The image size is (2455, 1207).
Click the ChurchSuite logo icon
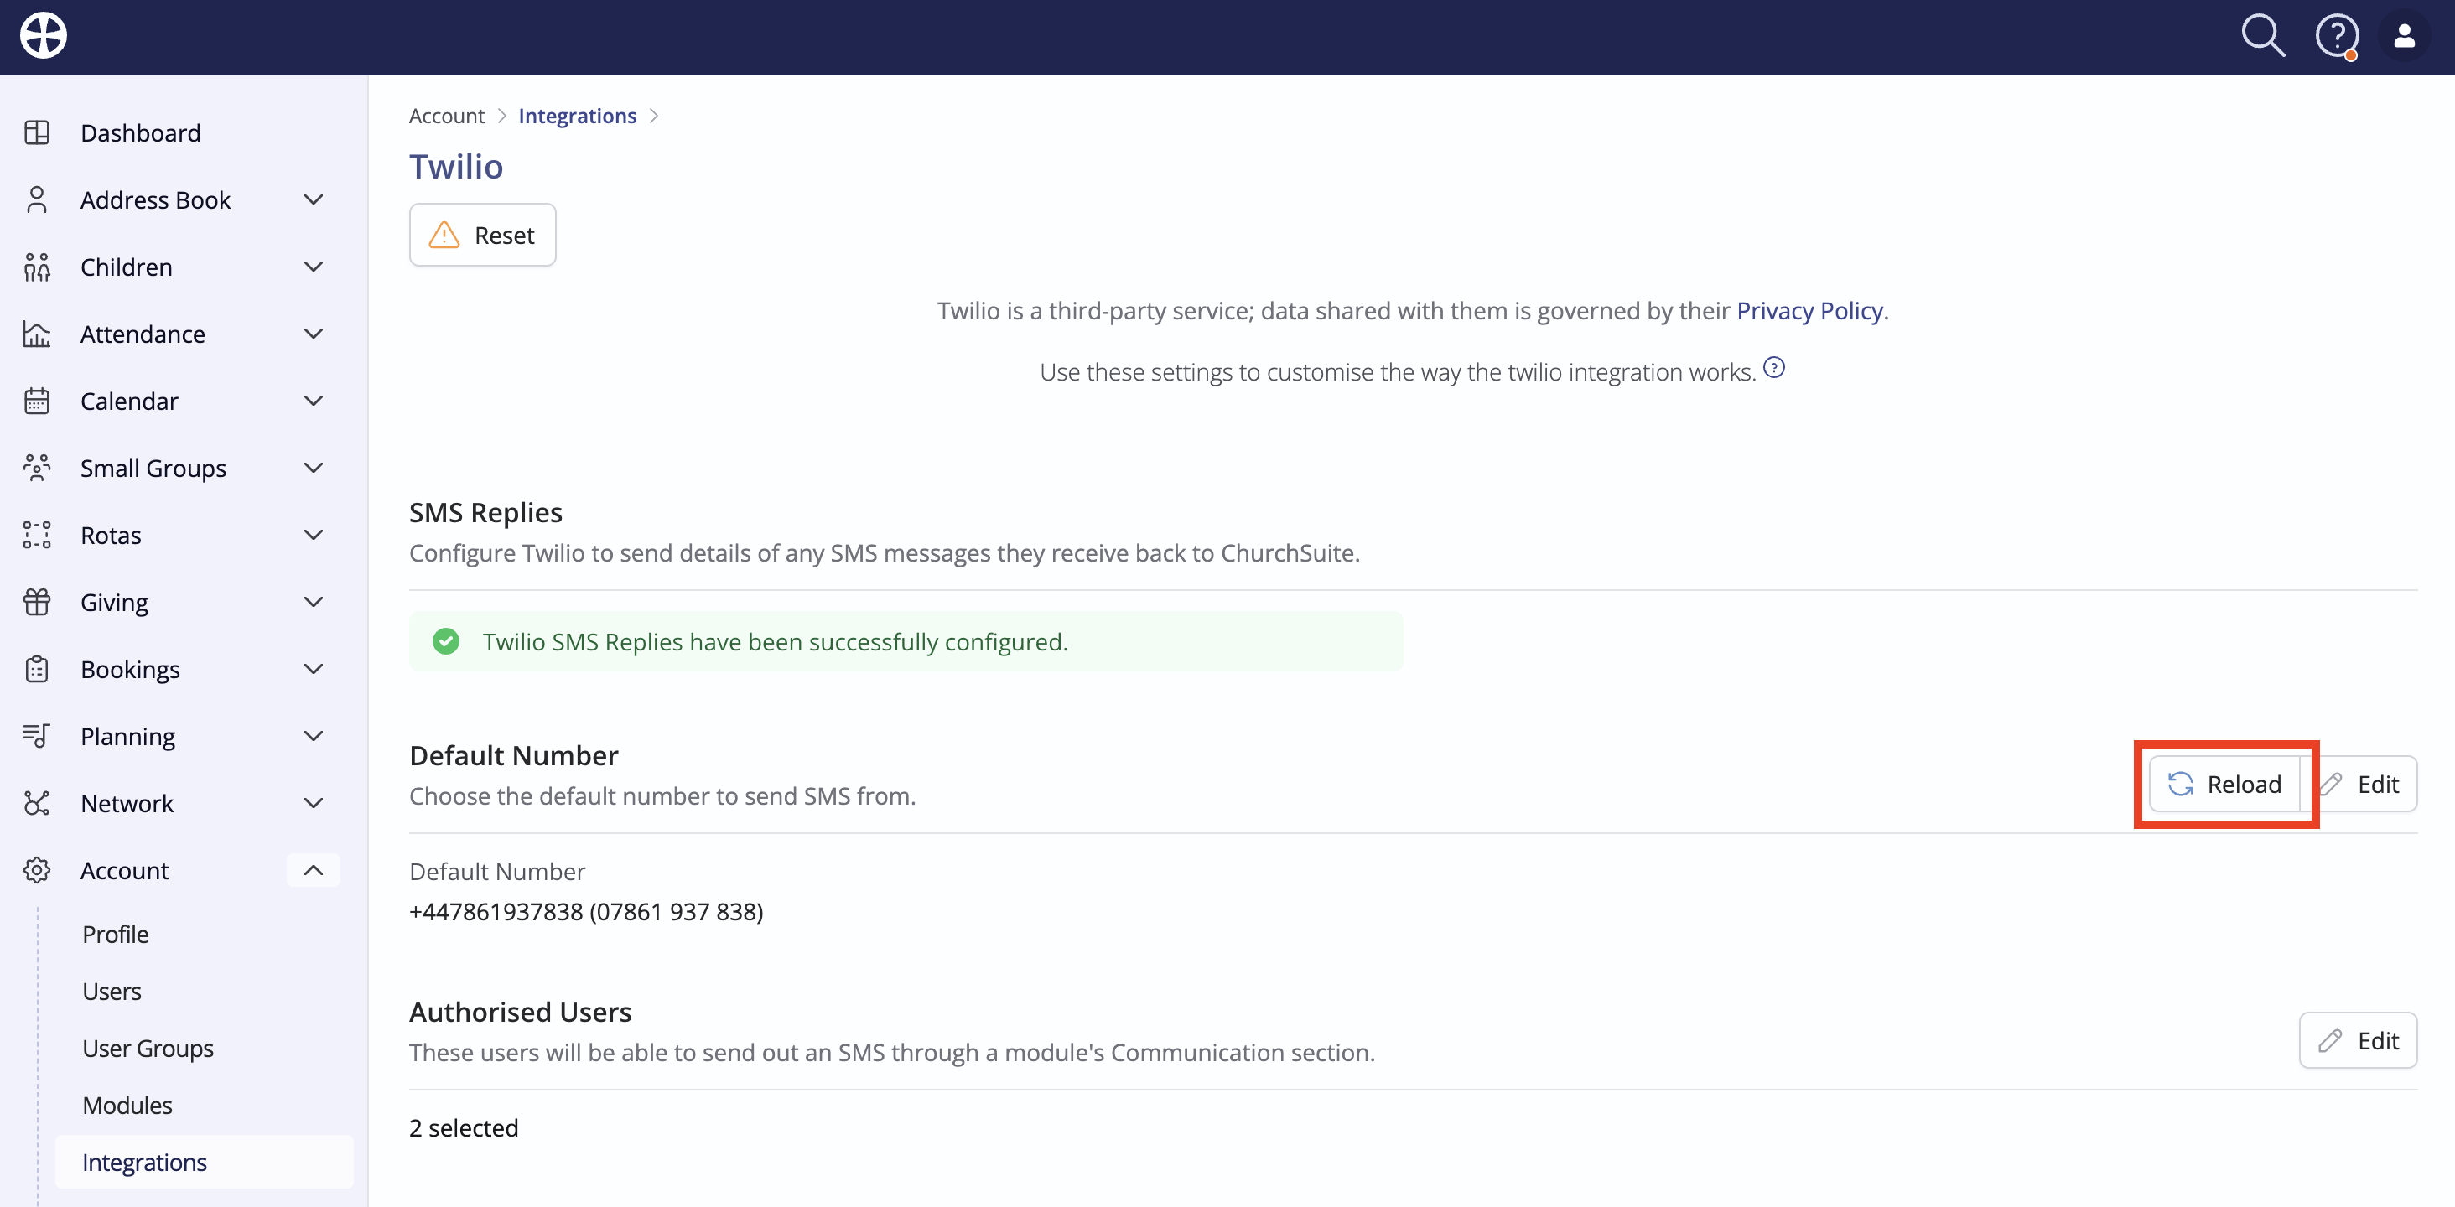pos(44,36)
